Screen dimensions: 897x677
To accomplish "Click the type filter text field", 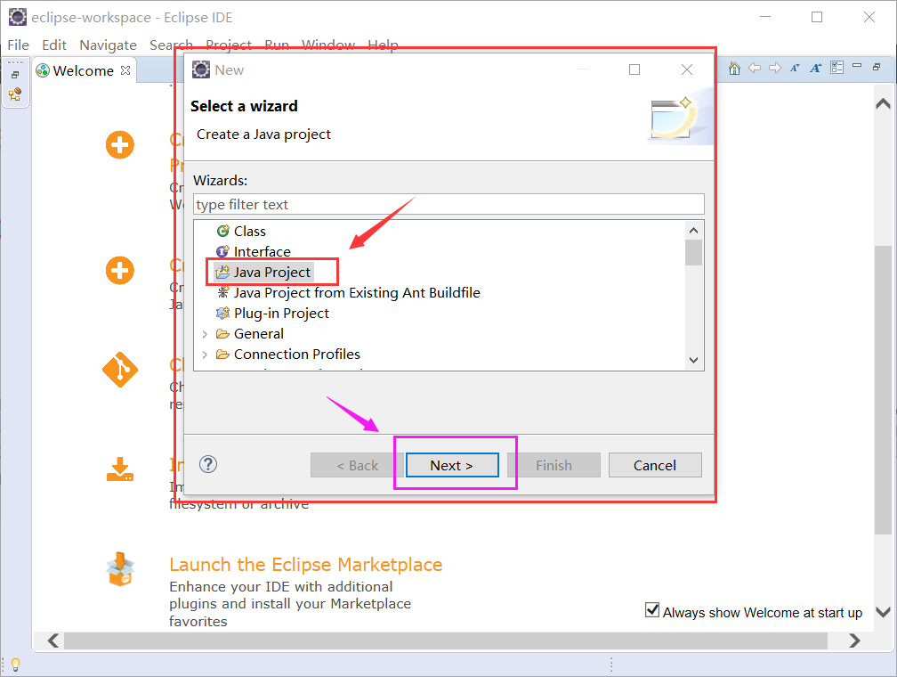I will click(x=448, y=205).
